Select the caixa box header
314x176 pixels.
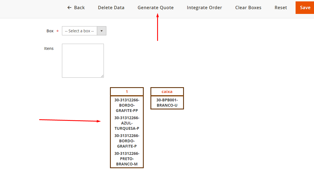pos(167,92)
